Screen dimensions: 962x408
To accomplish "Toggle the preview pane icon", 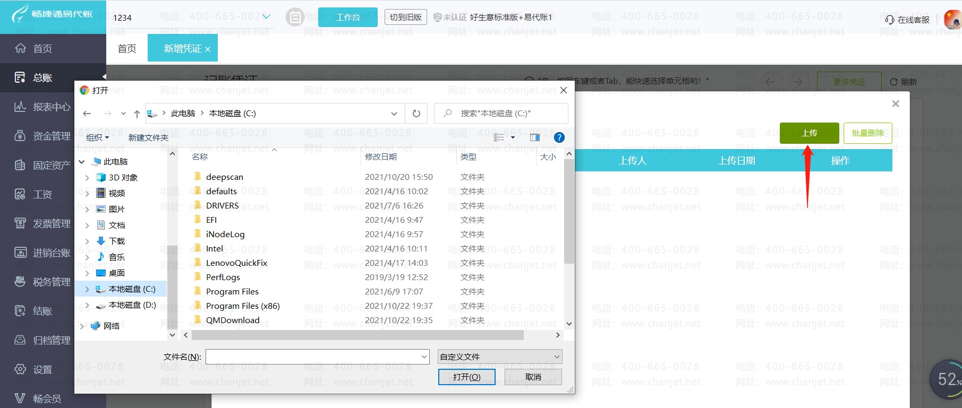I will click(534, 137).
